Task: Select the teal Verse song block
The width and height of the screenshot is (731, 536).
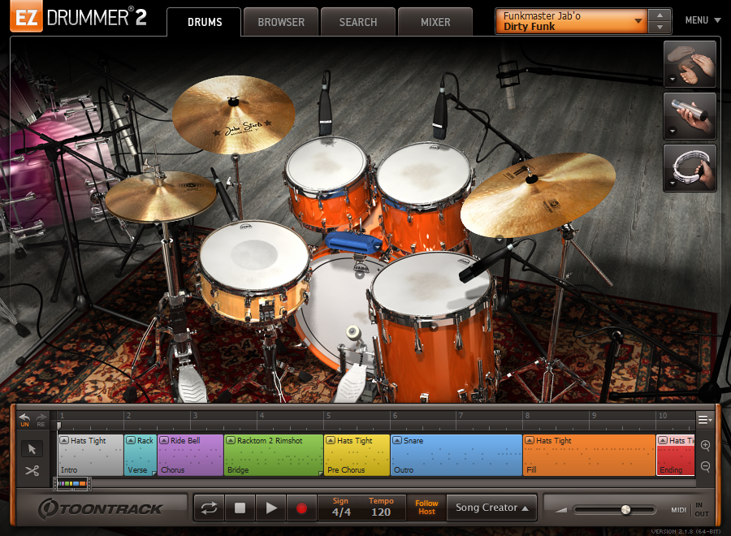Action: pyautogui.click(x=141, y=456)
